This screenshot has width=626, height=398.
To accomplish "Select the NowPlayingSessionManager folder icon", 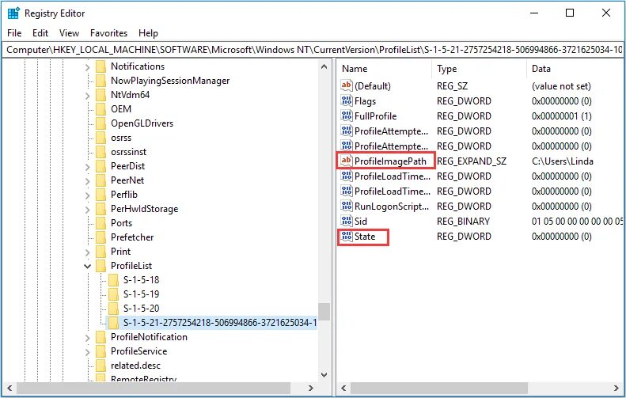I will click(101, 81).
